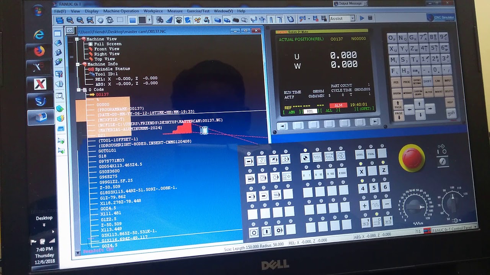Open the Exercise/Test menu
This screenshot has height=275, width=490.
tap(198, 11)
